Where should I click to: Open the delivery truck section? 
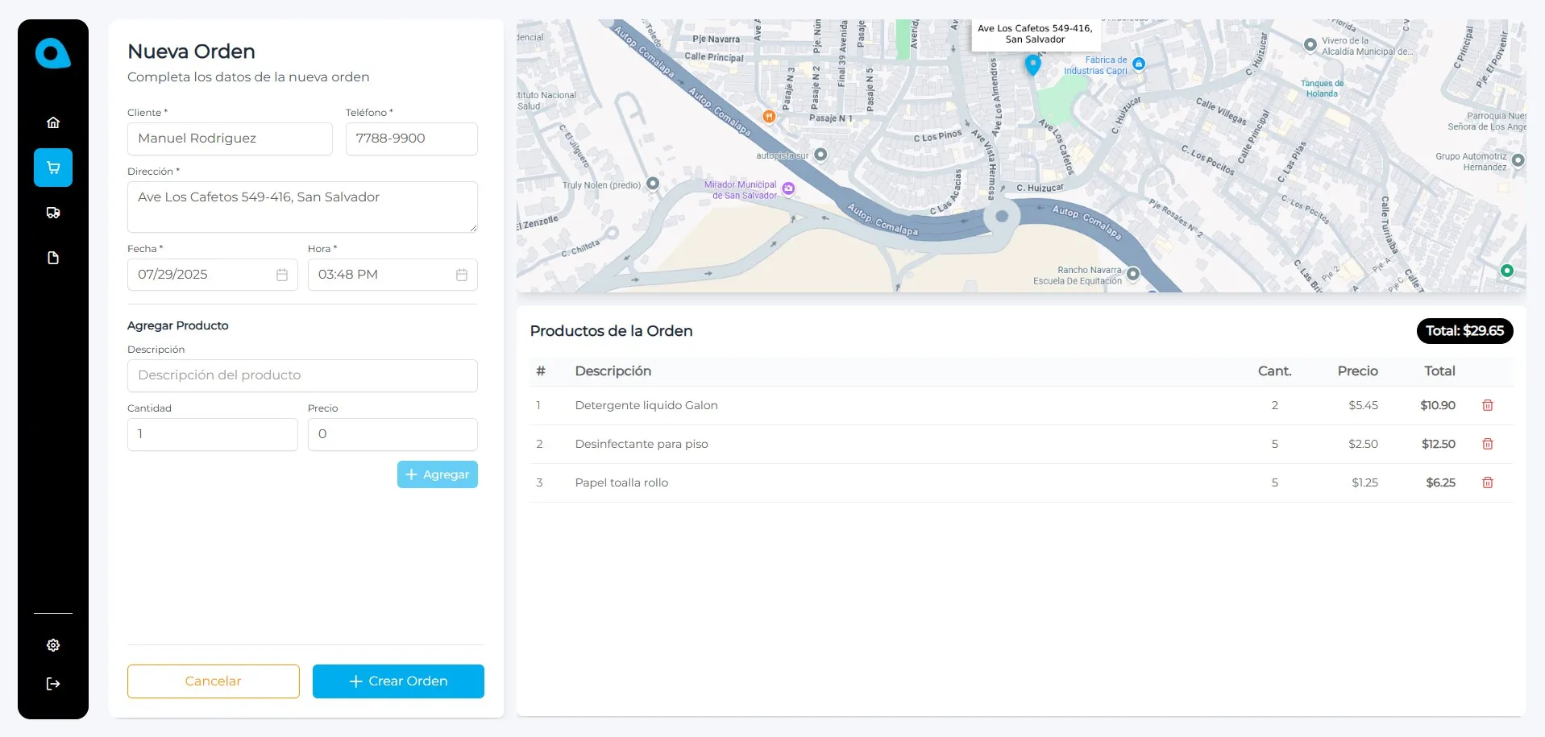(53, 213)
